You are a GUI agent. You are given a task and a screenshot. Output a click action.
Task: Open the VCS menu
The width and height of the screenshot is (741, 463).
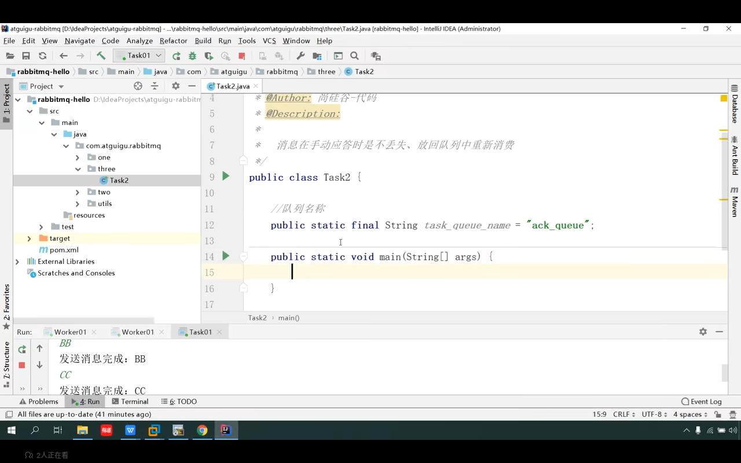click(x=269, y=41)
